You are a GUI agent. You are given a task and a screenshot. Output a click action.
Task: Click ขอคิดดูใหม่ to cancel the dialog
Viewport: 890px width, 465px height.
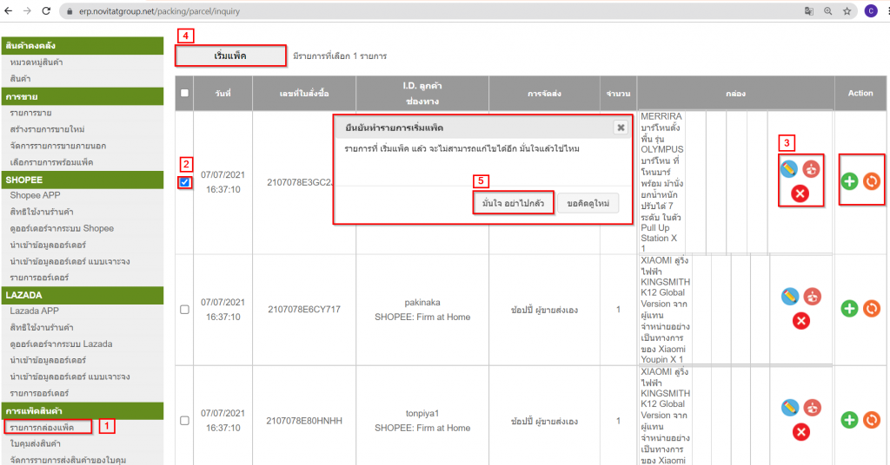coord(588,203)
